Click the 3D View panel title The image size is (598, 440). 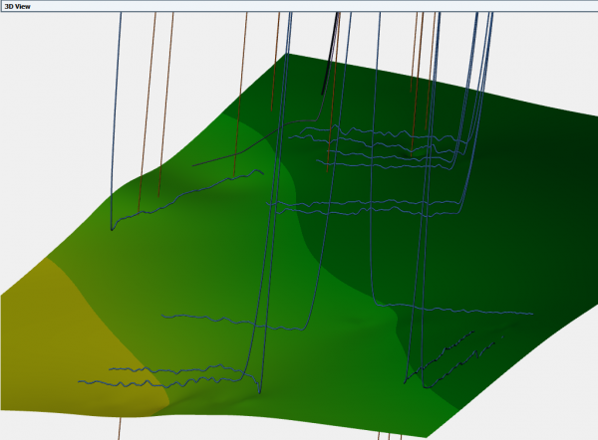(18, 6)
